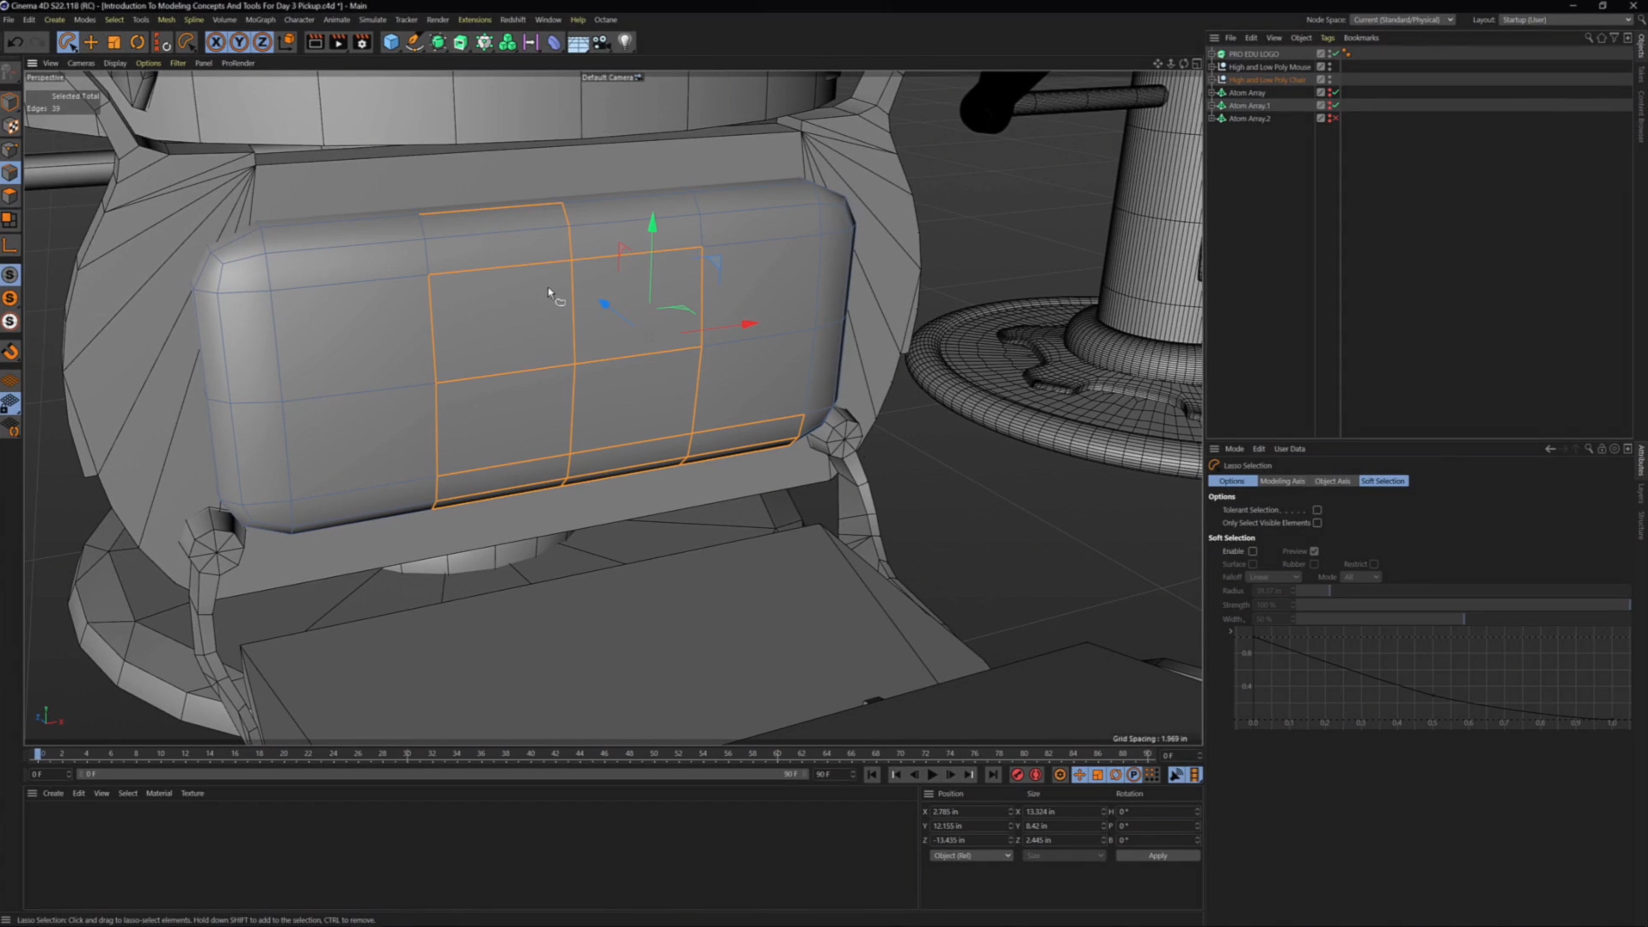Toggle the Parameter keyframe P icon

point(1133,775)
